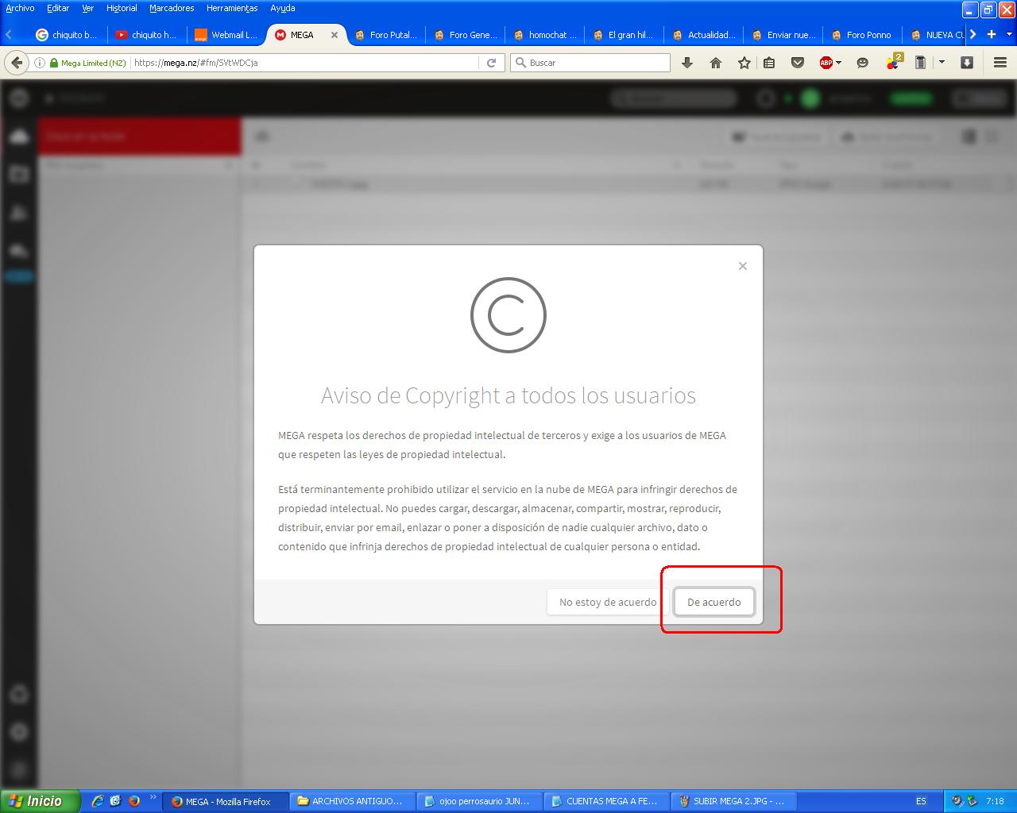Go to the home page icon
The image size is (1017, 813).
pos(716,63)
